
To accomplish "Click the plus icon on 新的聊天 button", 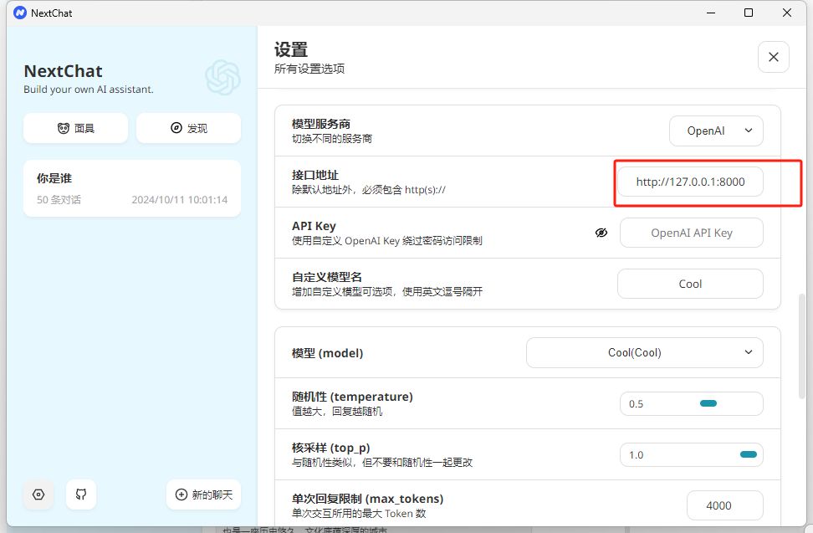I will [x=181, y=495].
